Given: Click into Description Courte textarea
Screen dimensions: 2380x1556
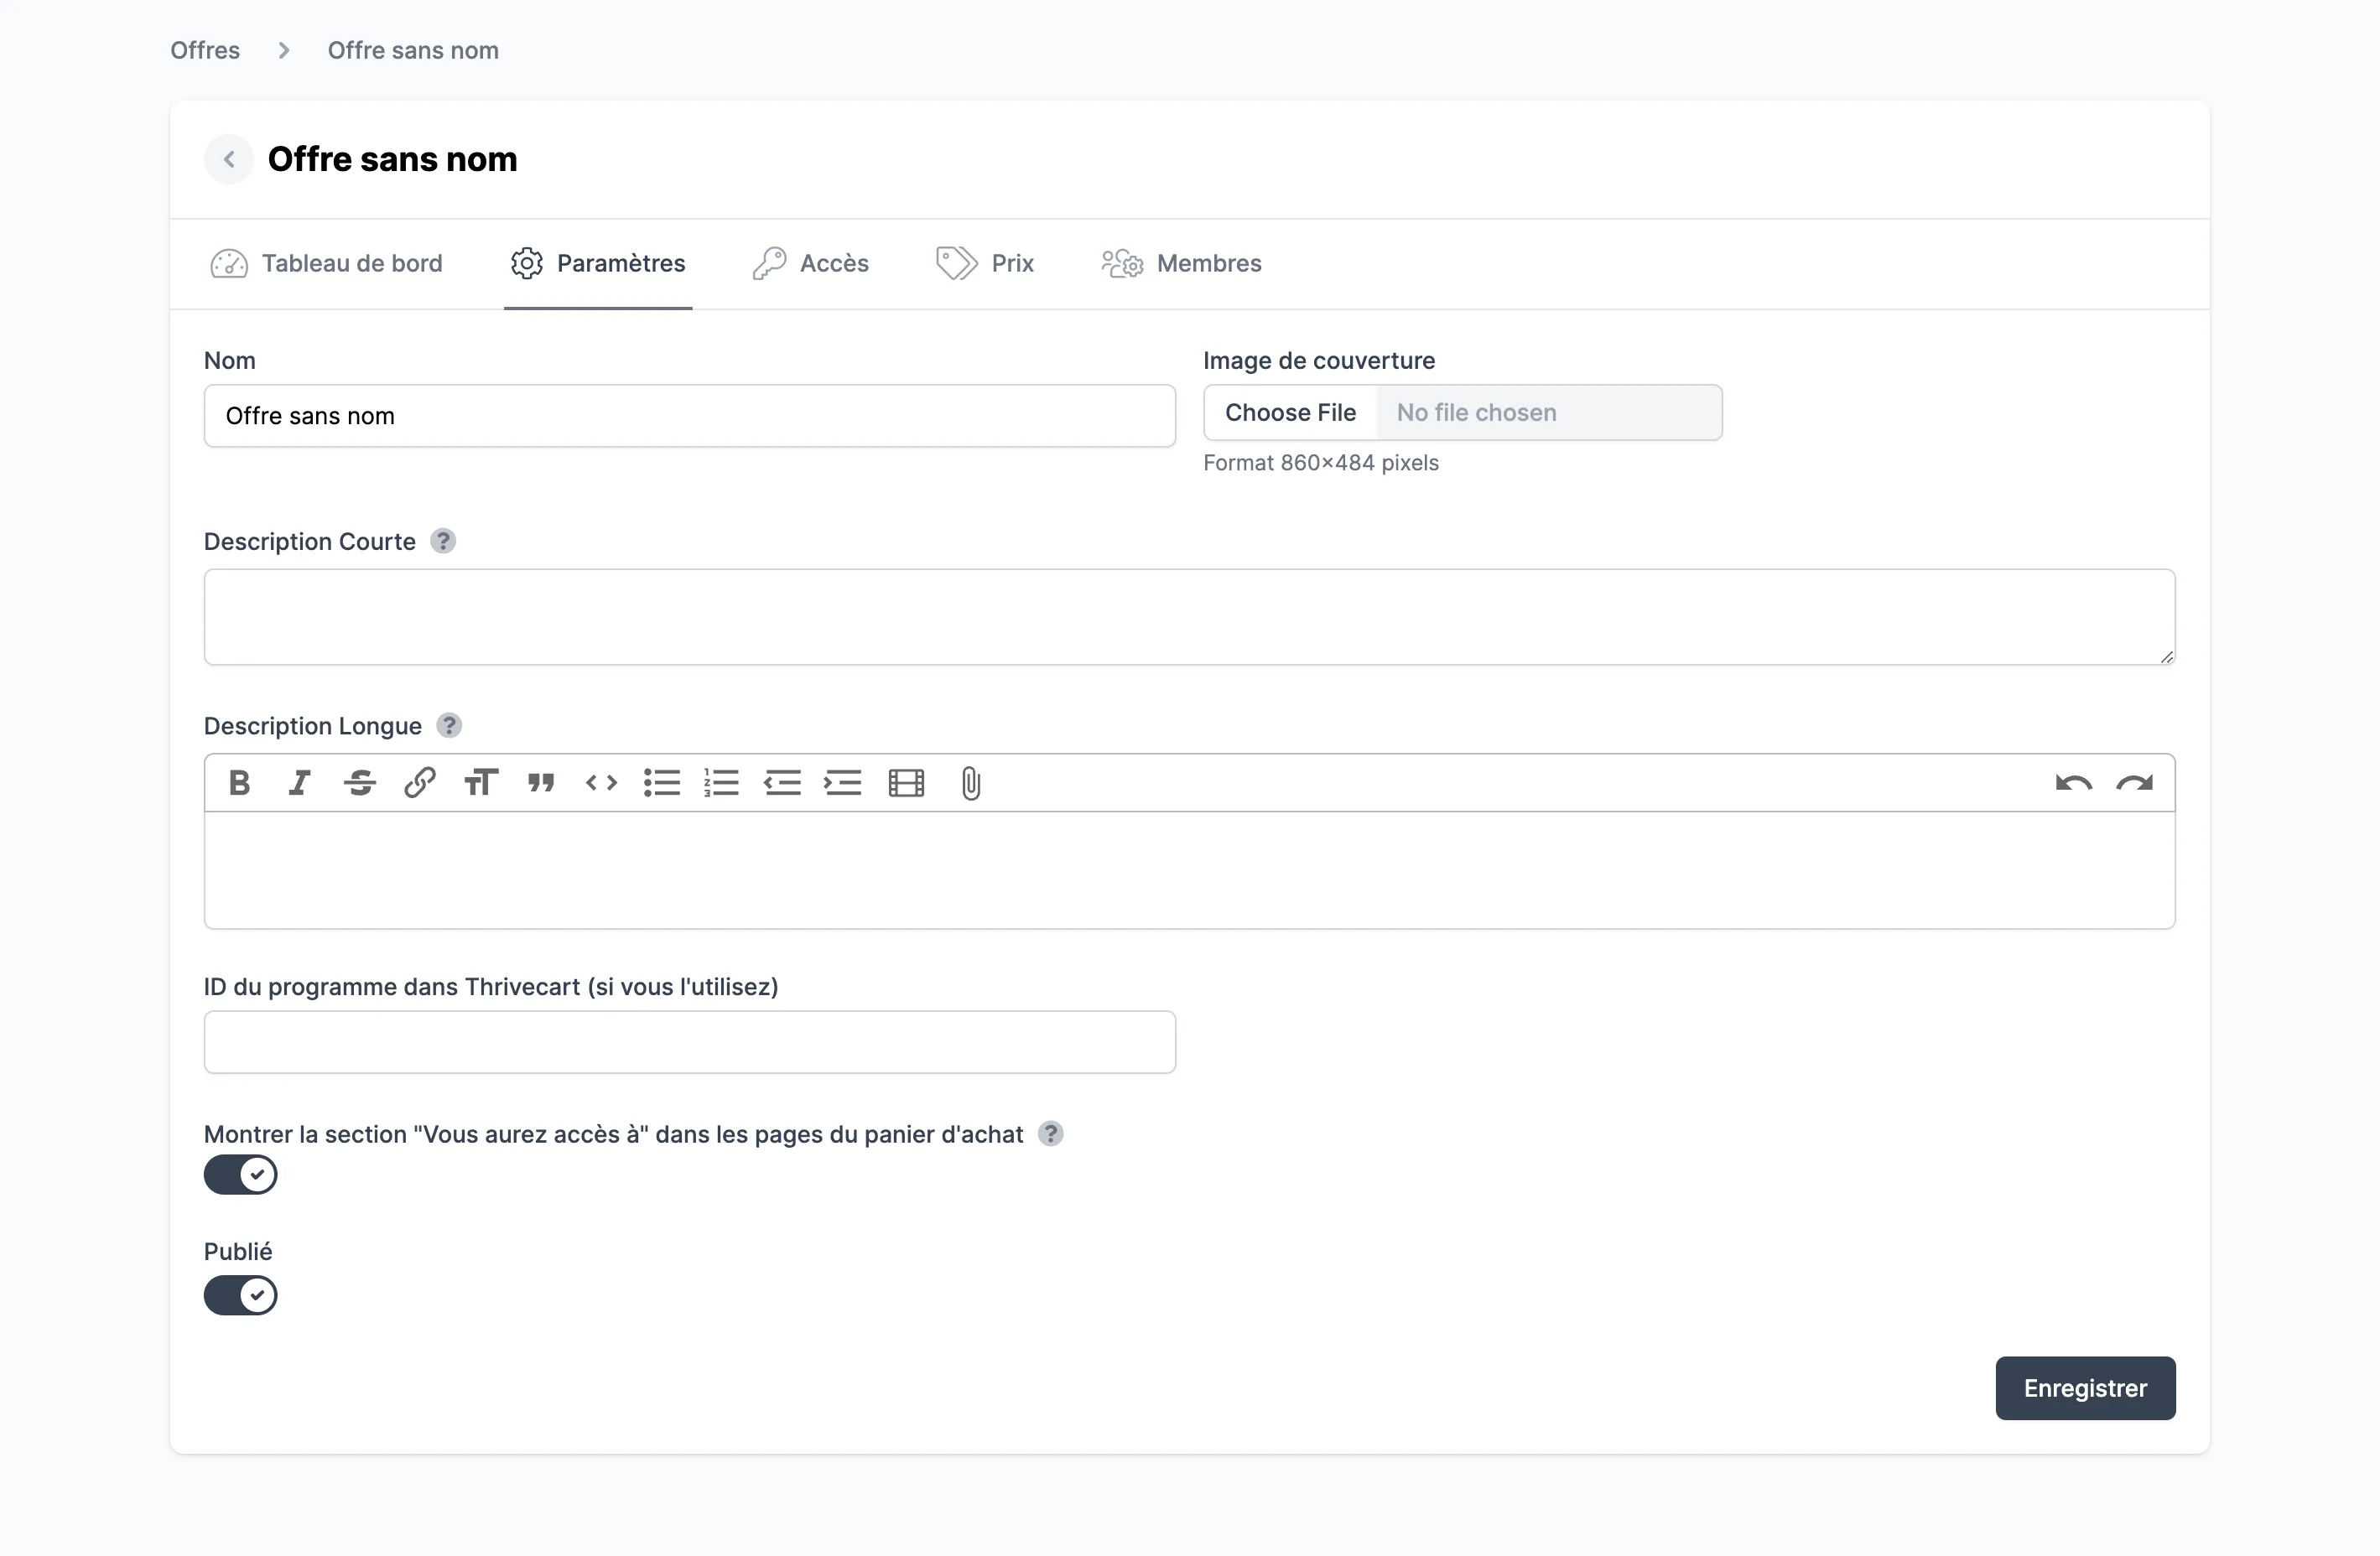Looking at the screenshot, I should pyautogui.click(x=1190, y=617).
